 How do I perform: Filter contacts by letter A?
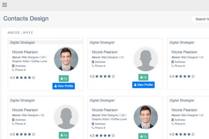[x=8, y=33]
